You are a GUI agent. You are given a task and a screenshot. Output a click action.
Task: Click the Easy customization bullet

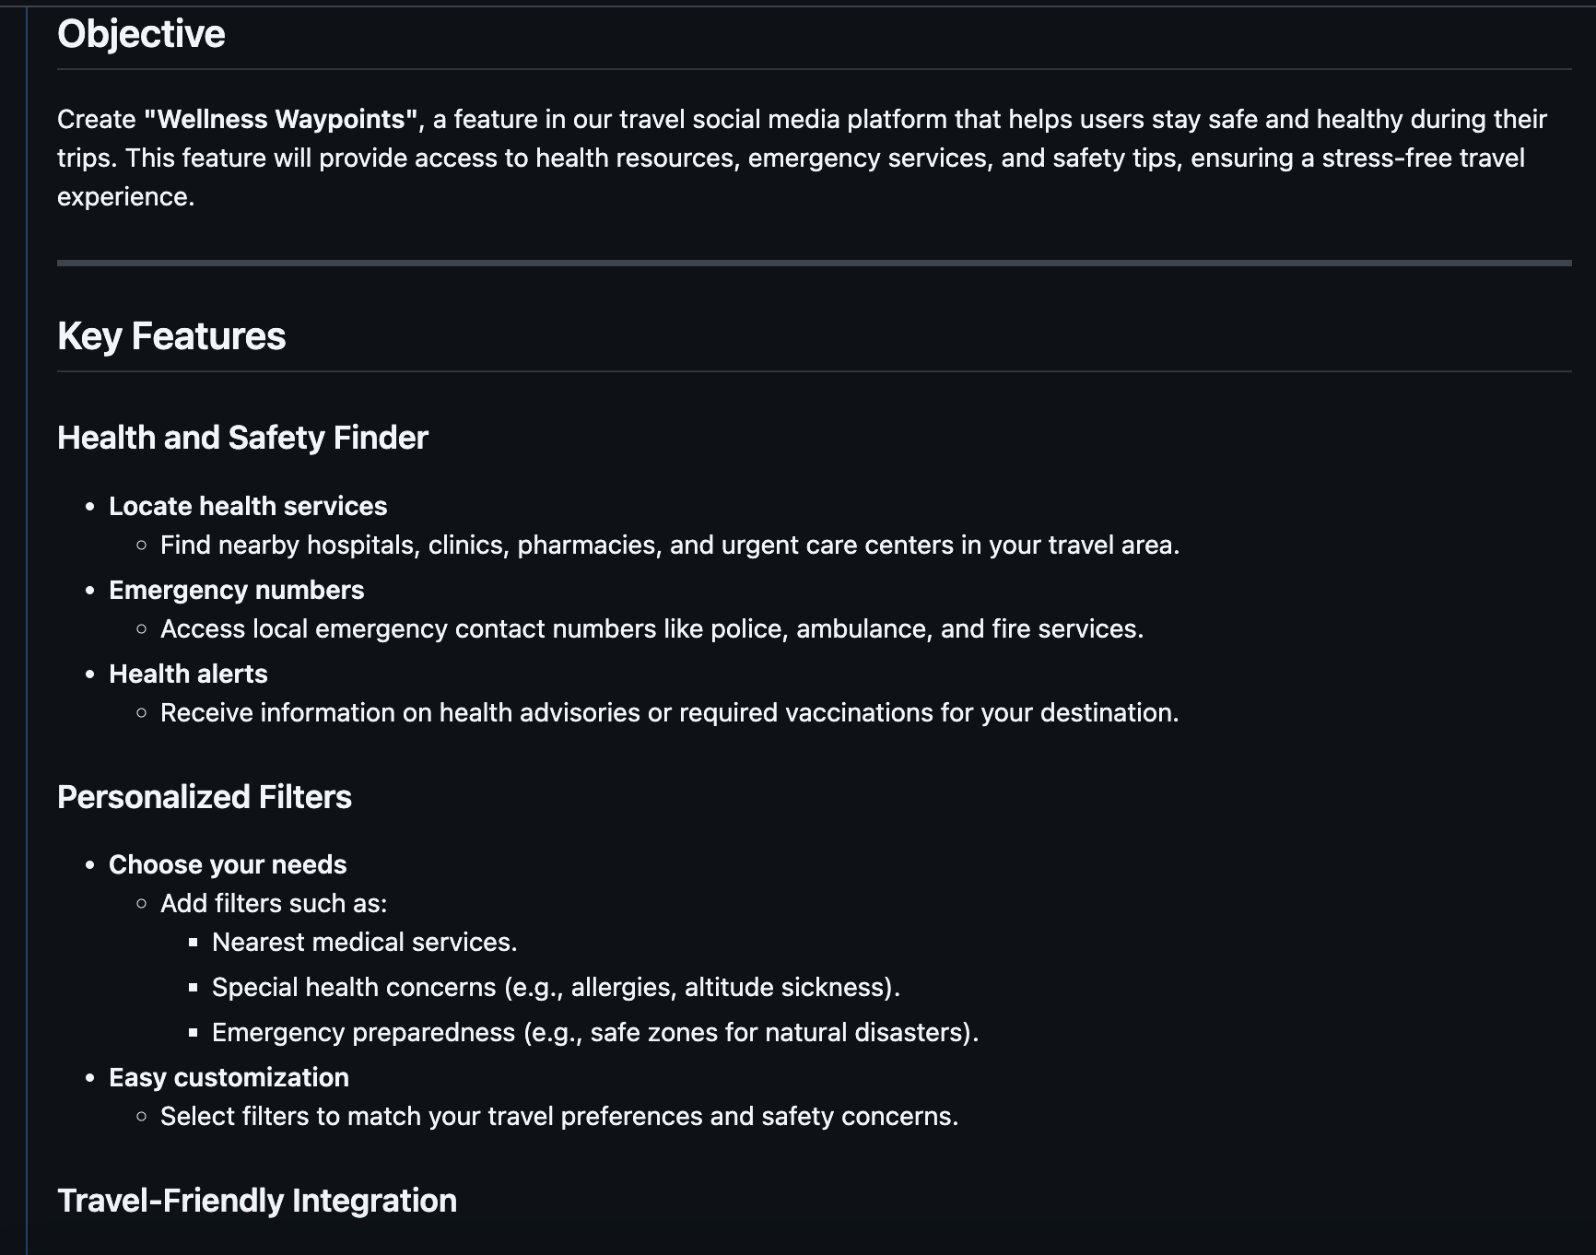pyautogui.click(x=229, y=1077)
